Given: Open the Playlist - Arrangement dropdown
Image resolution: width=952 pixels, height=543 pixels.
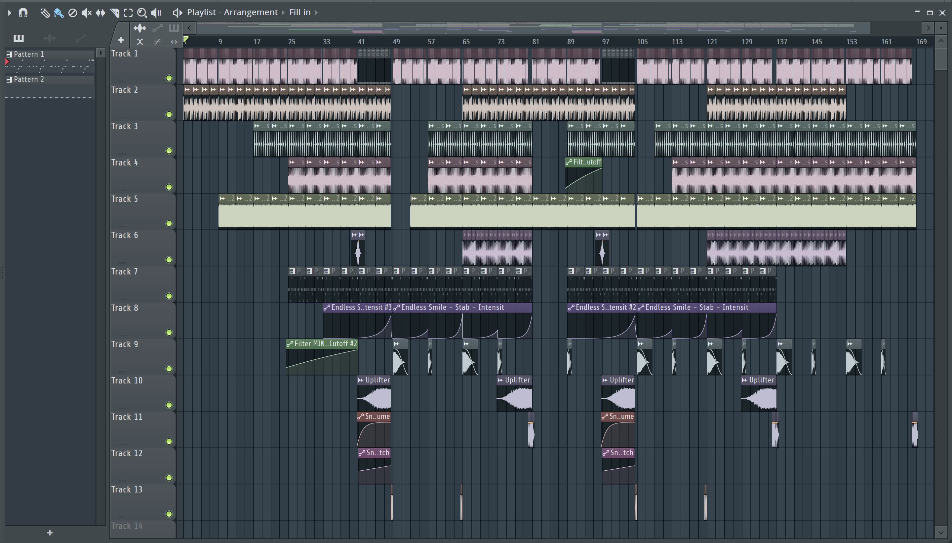Looking at the screenshot, I should pos(232,12).
